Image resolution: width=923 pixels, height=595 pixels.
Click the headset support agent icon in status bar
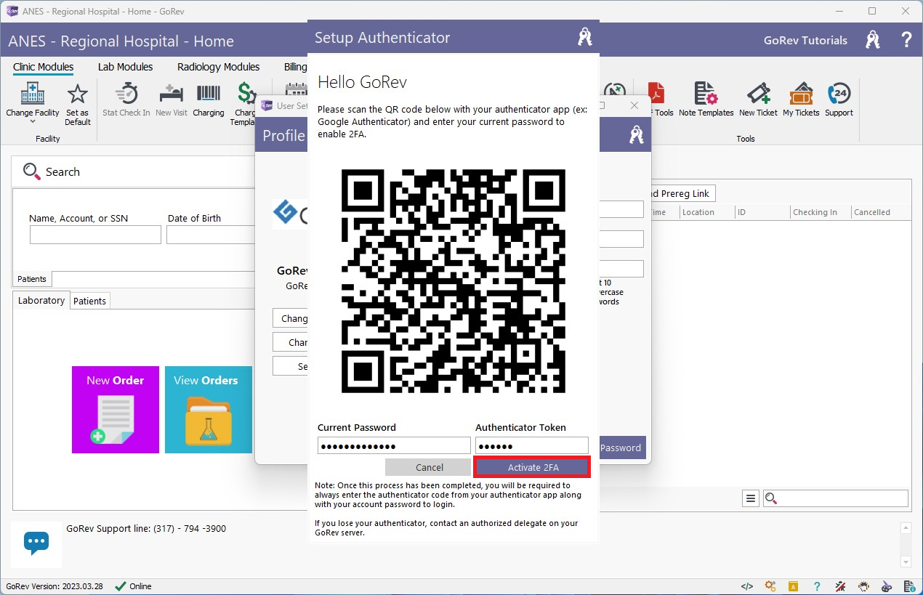click(863, 586)
